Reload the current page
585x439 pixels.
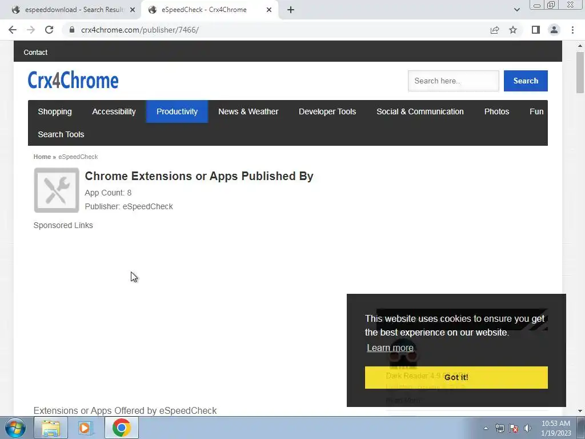tap(49, 30)
